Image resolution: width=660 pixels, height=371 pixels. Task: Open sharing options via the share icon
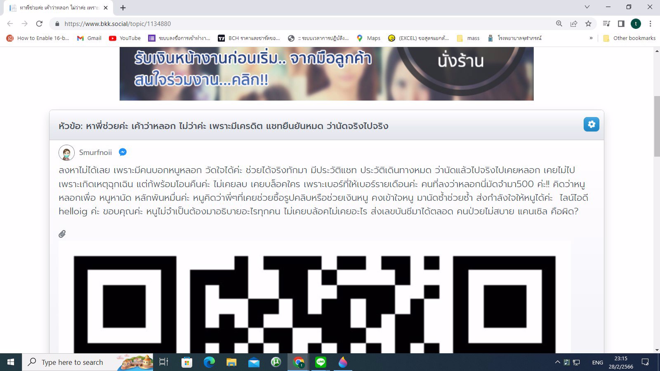574,24
